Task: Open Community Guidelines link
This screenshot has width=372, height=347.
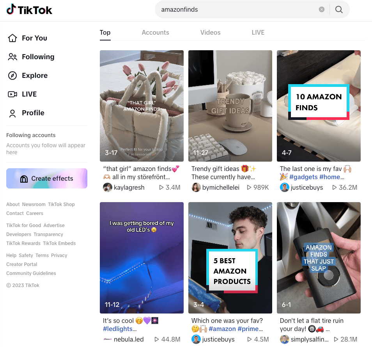Action: pyautogui.click(x=31, y=273)
